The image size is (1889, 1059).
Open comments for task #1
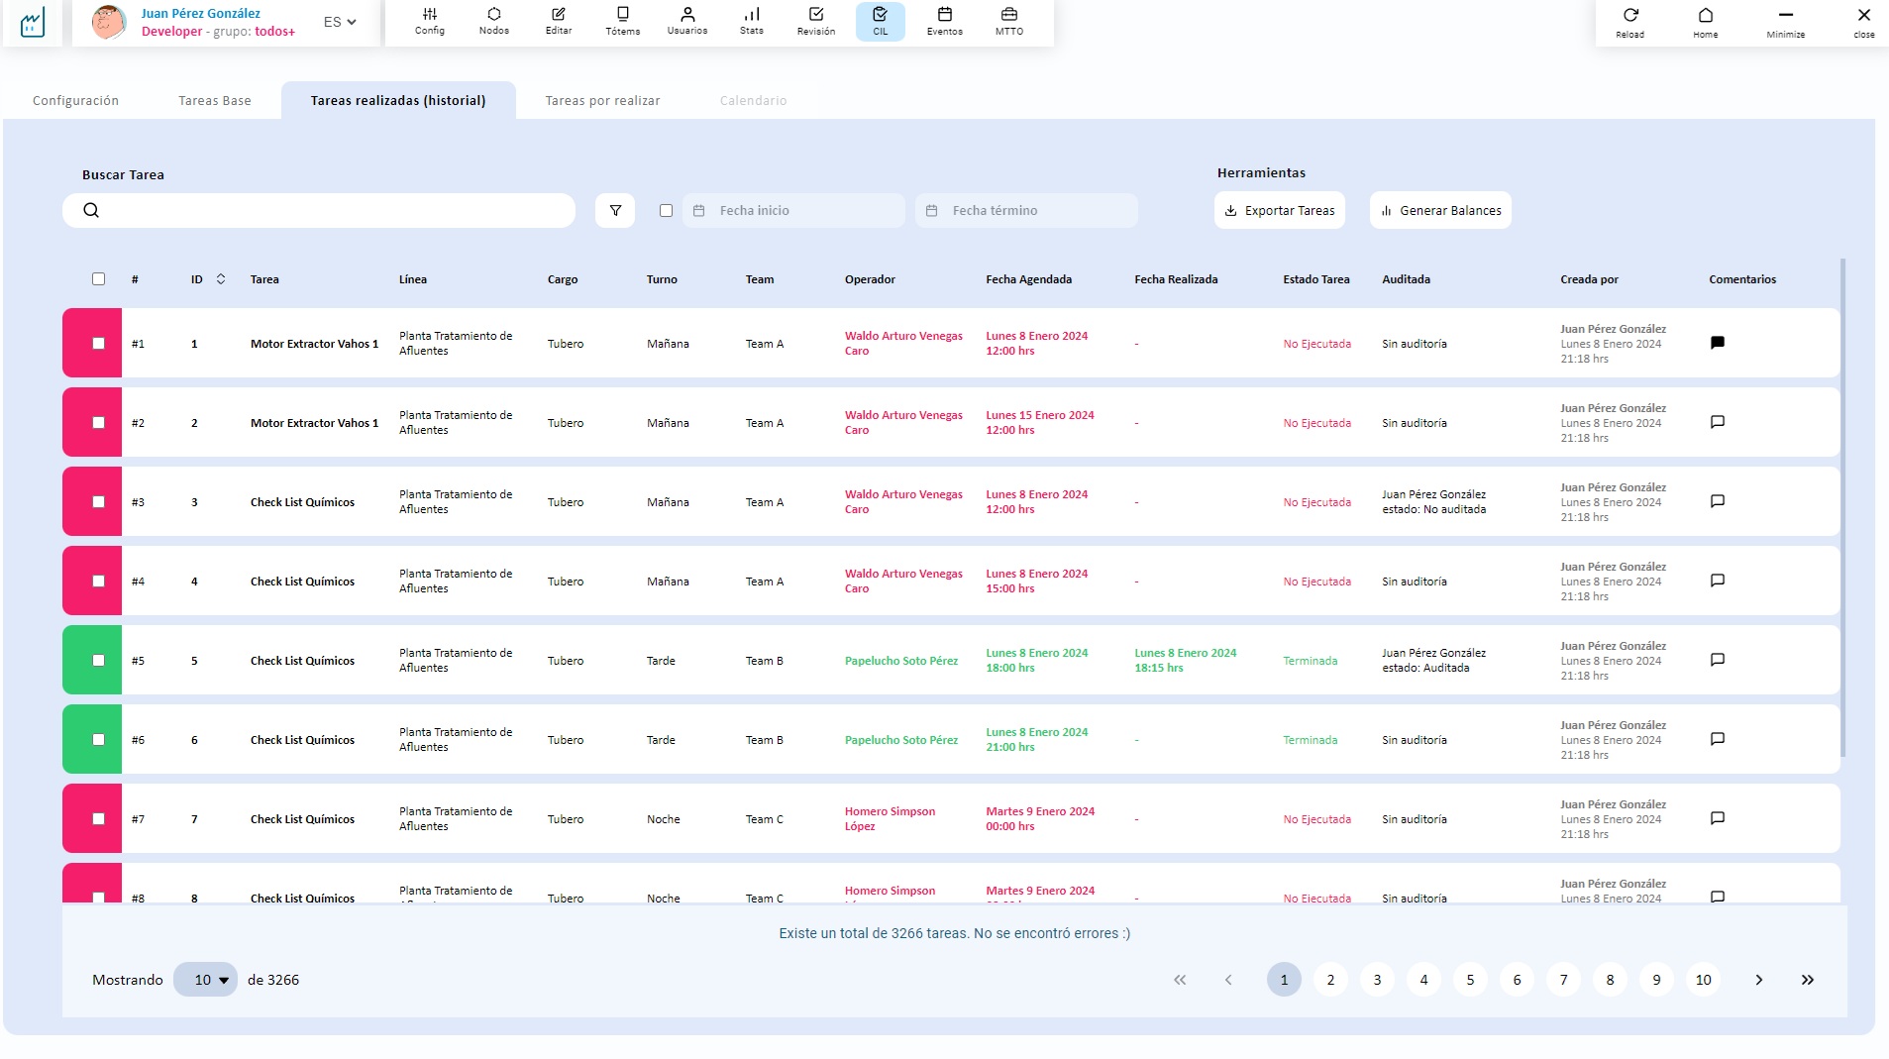click(x=1718, y=343)
